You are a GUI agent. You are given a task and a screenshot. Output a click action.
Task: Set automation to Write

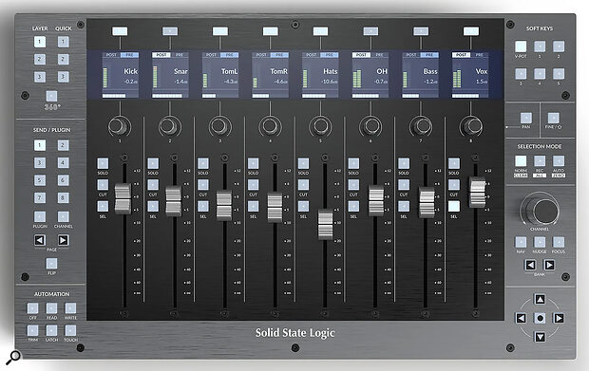70,308
